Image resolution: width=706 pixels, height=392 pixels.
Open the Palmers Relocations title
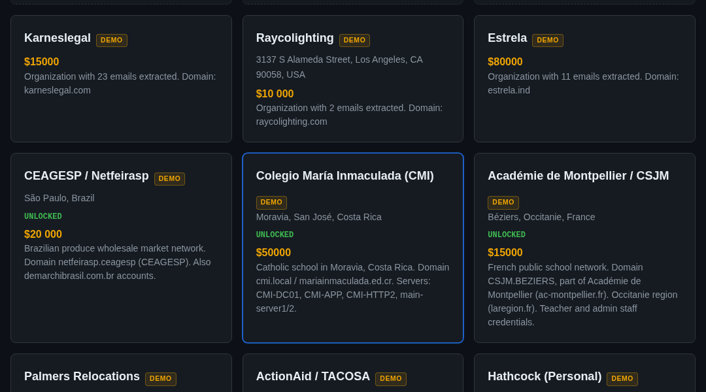[x=82, y=376]
